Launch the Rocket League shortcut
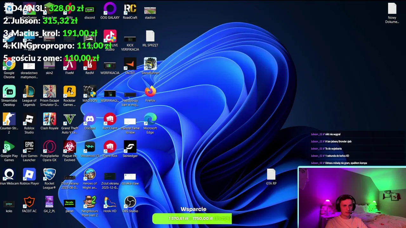 point(49,179)
